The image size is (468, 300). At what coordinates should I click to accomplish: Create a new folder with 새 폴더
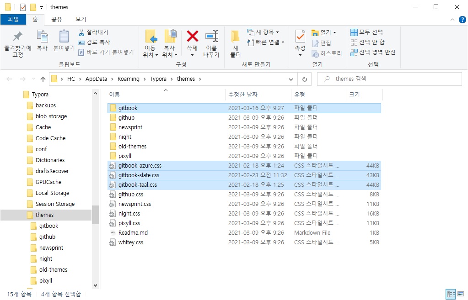pos(235,43)
